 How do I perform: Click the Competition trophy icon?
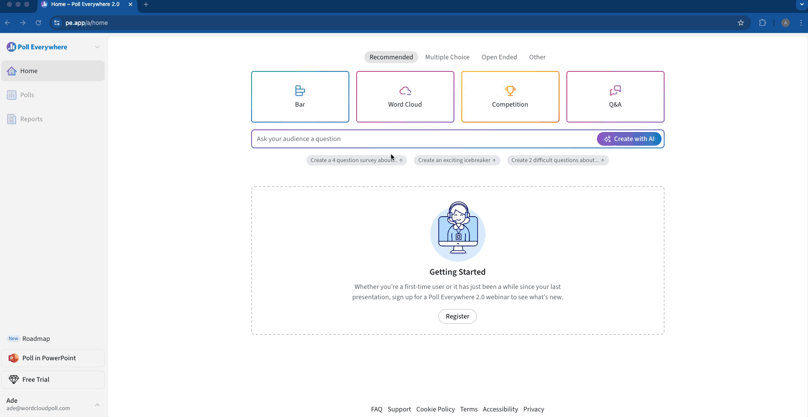pyautogui.click(x=510, y=91)
